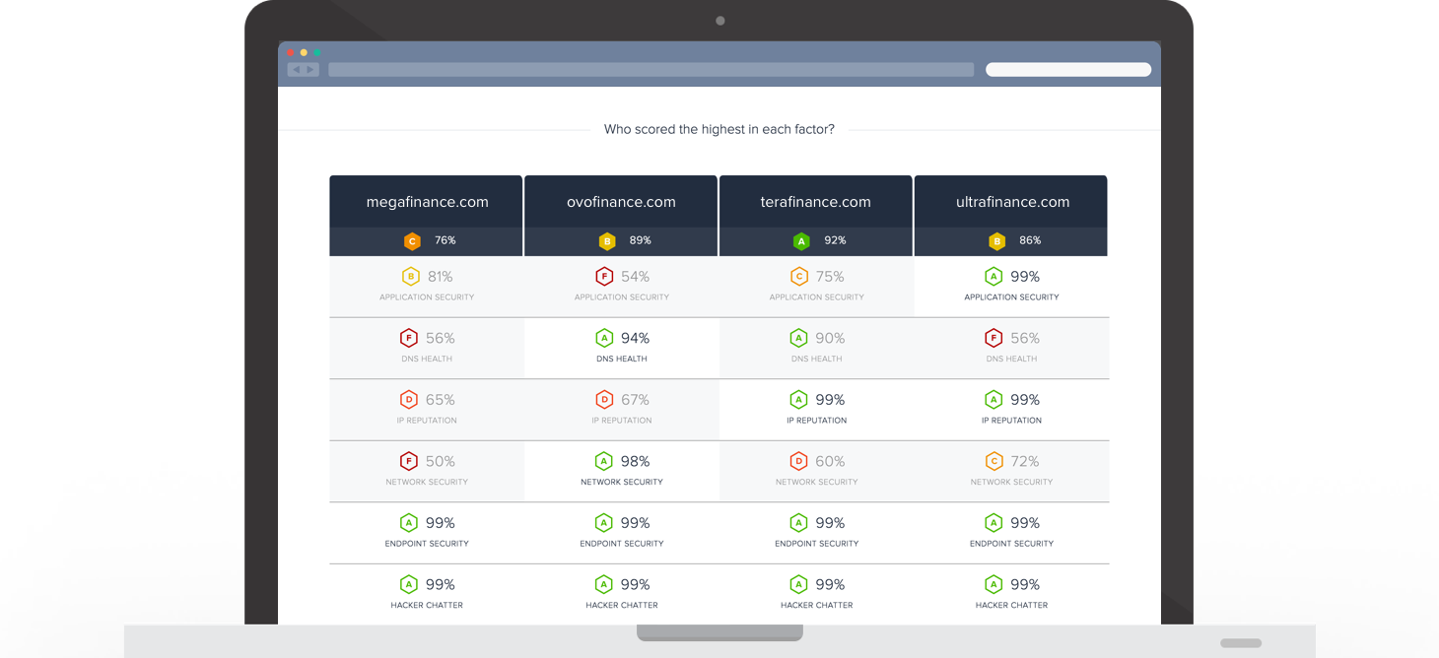Select the D grade icon for terafinance Network Security
This screenshot has height=658, width=1439.
[x=799, y=461]
